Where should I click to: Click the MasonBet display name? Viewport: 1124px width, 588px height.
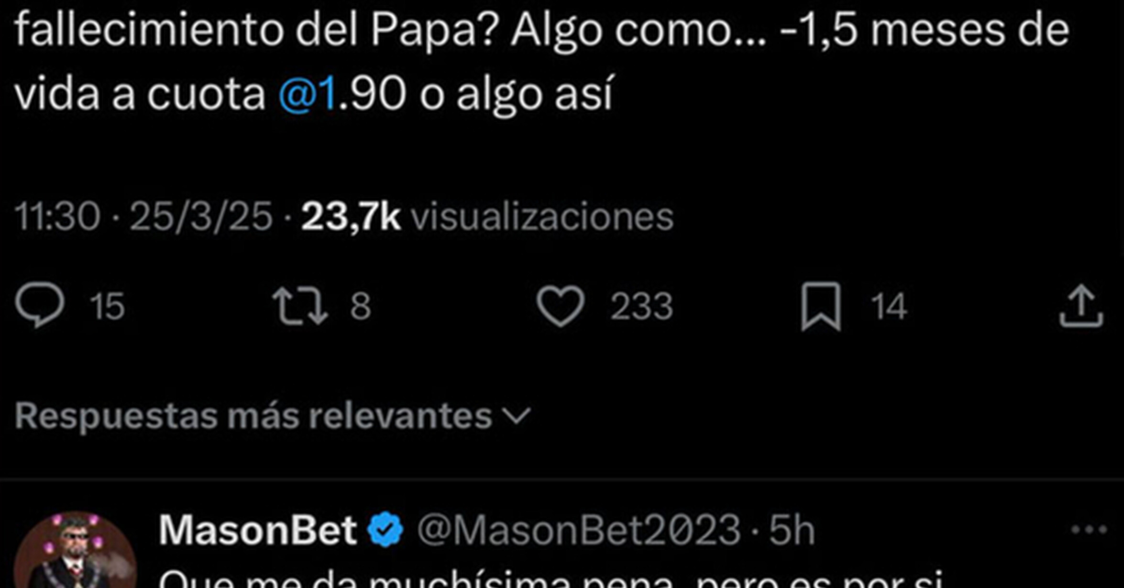(x=257, y=530)
